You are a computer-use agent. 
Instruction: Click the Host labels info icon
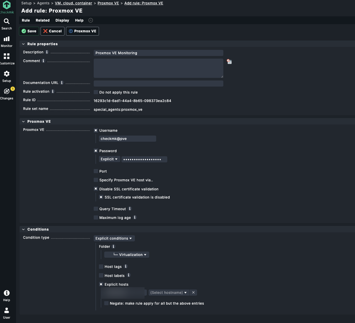point(129,275)
